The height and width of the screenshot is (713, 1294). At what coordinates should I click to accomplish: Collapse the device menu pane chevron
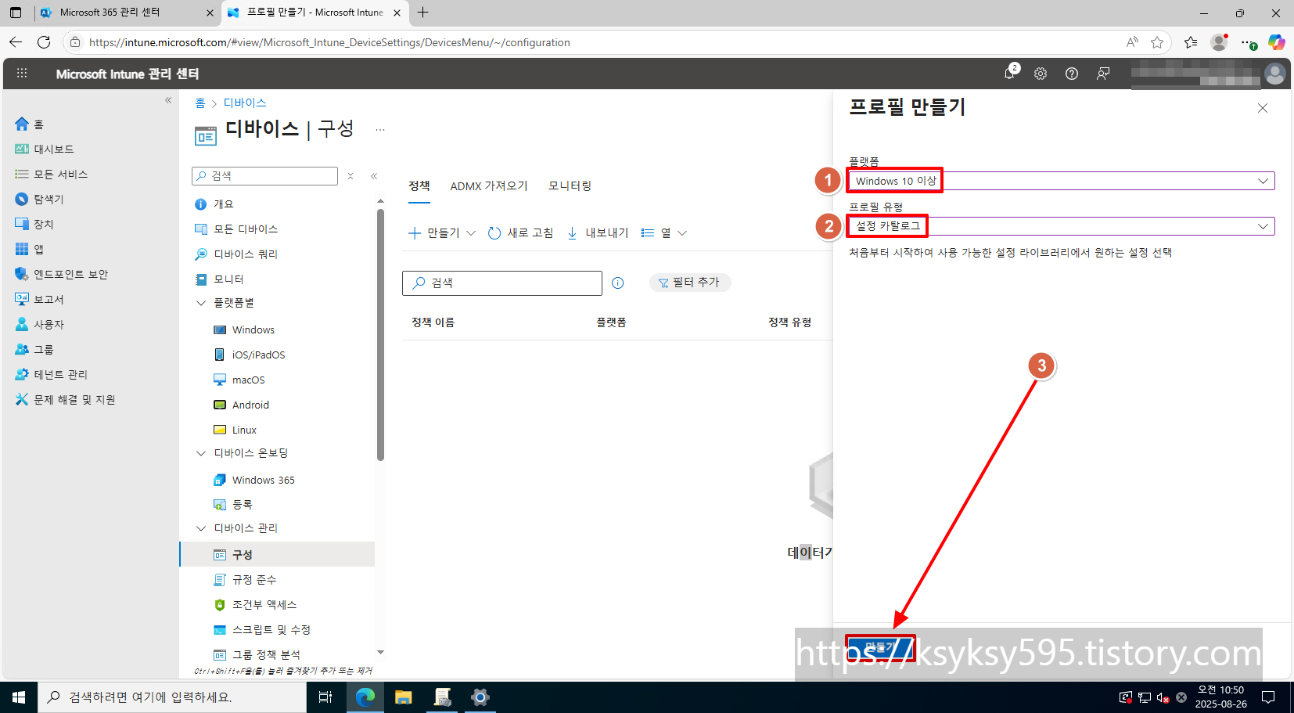tap(374, 176)
